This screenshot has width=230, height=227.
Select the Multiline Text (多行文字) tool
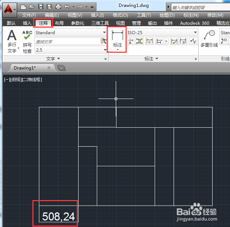[12, 41]
